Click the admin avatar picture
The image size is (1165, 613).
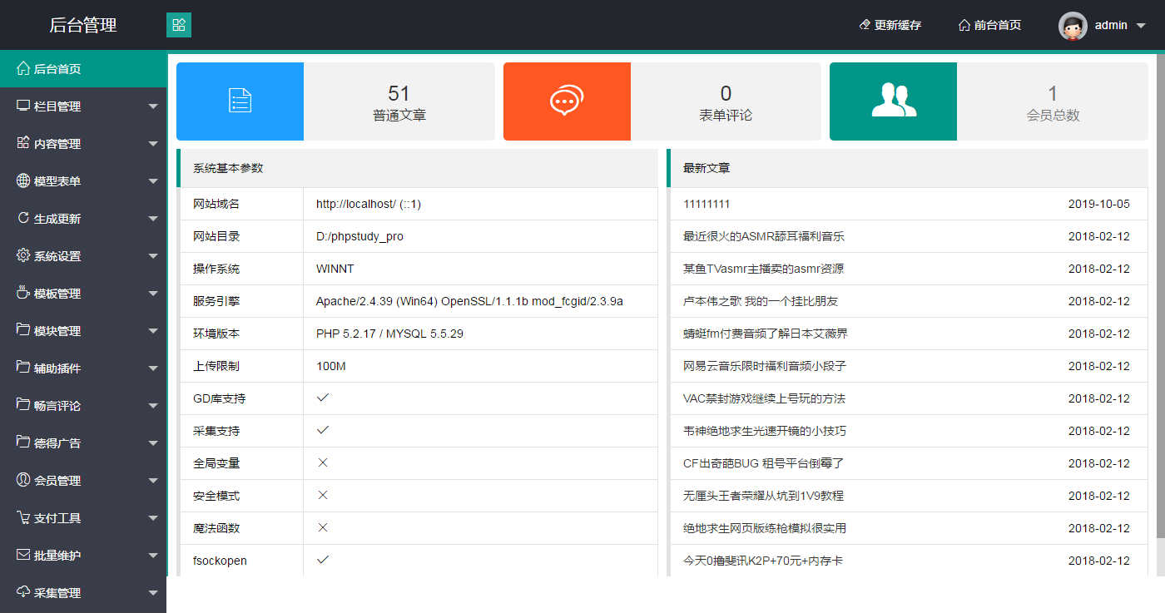[x=1073, y=26]
